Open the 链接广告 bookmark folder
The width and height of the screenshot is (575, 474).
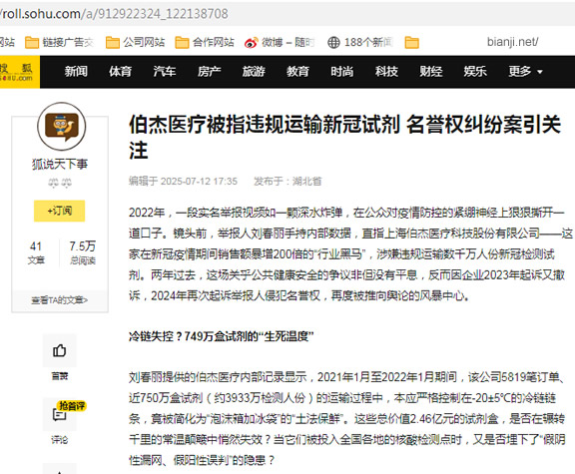pos(60,43)
